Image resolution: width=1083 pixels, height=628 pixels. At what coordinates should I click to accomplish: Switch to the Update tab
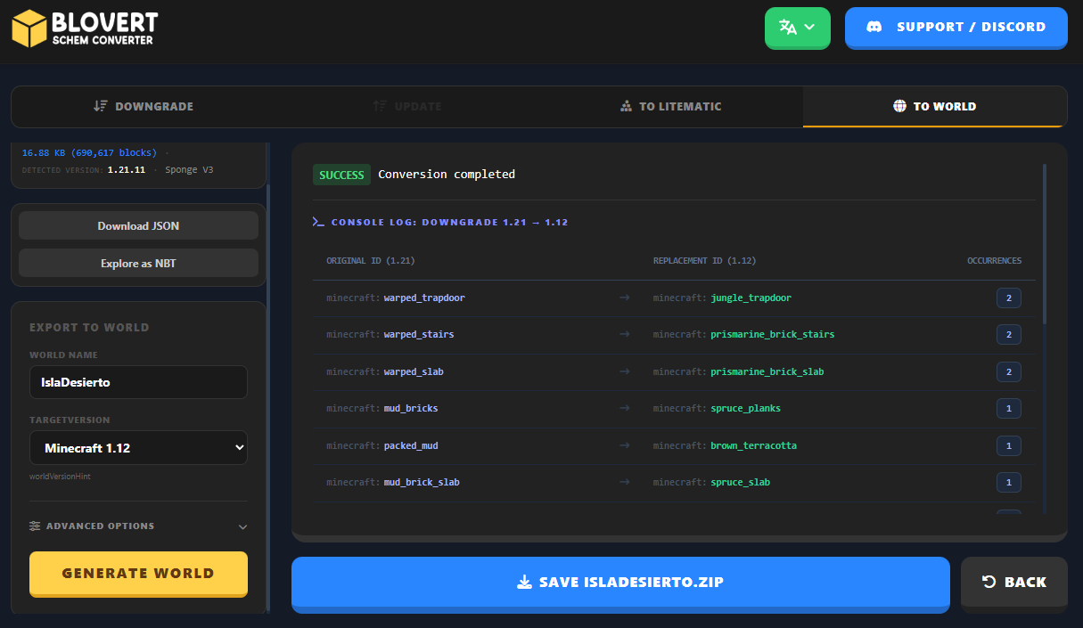(406, 106)
